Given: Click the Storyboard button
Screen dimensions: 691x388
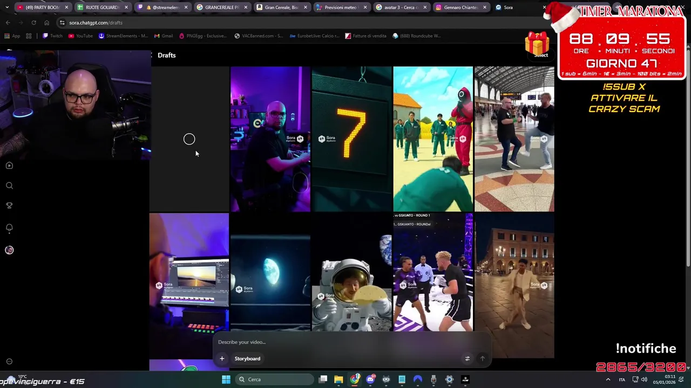Looking at the screenshot, I should 247,358.
